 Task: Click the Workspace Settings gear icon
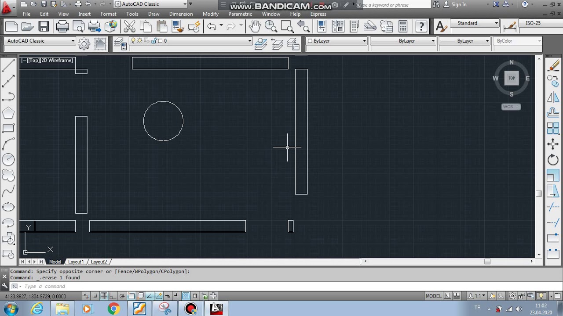point(84,43)
